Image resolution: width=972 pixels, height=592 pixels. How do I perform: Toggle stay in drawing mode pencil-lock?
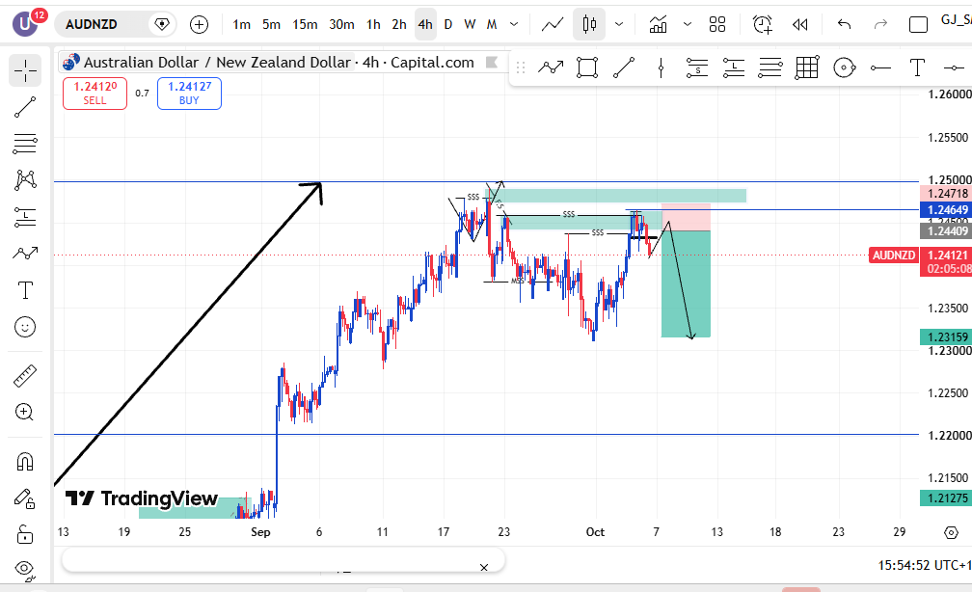(25, 498)
